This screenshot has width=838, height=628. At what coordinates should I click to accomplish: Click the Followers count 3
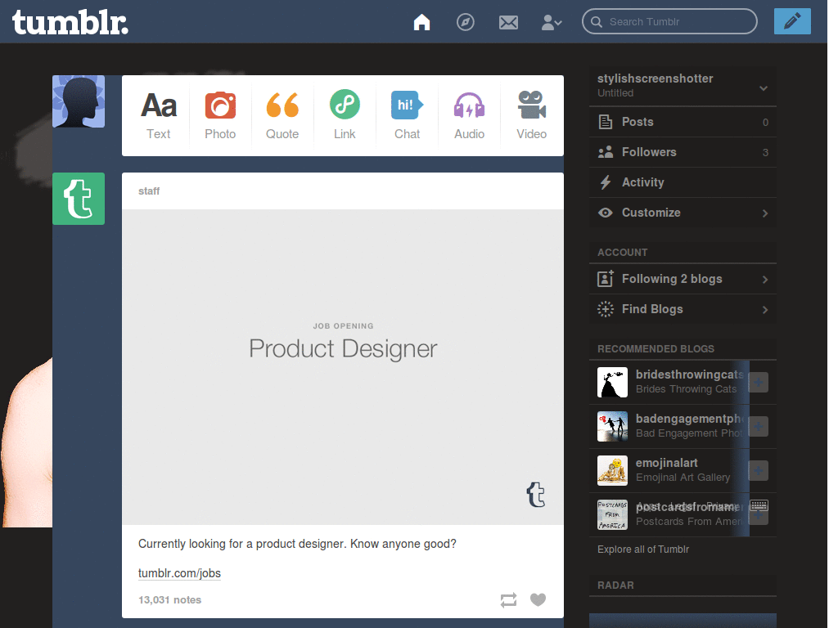pyautogui.click(x=765, y=153)
